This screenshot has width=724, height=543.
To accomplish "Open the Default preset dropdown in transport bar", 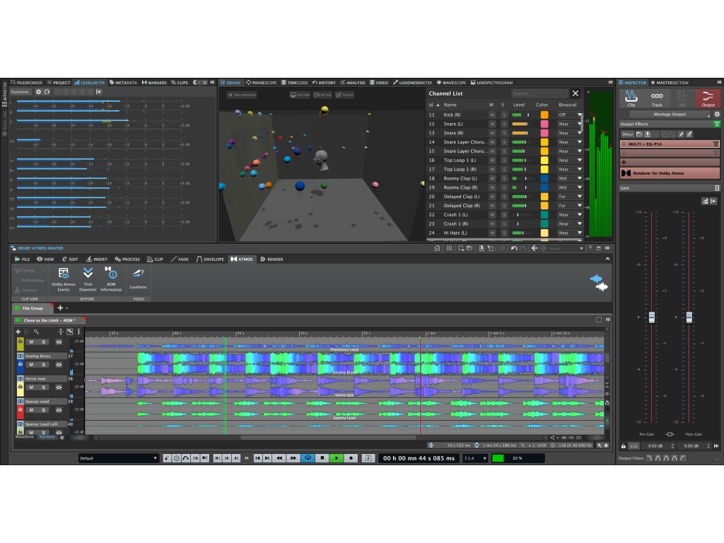I will (x=118, y=458).
